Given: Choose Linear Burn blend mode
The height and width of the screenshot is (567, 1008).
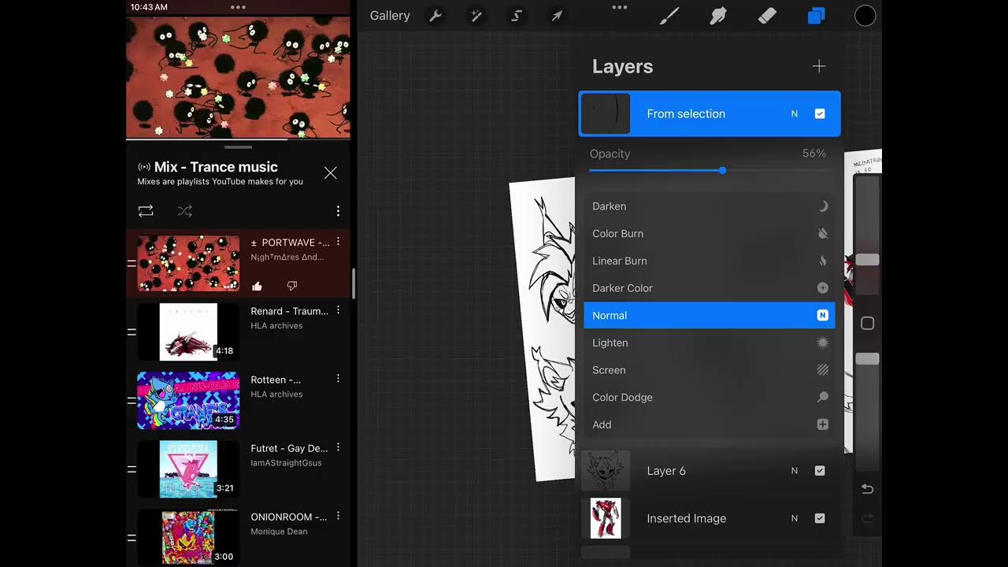Looking at the screenshot, I should (709, 261).
